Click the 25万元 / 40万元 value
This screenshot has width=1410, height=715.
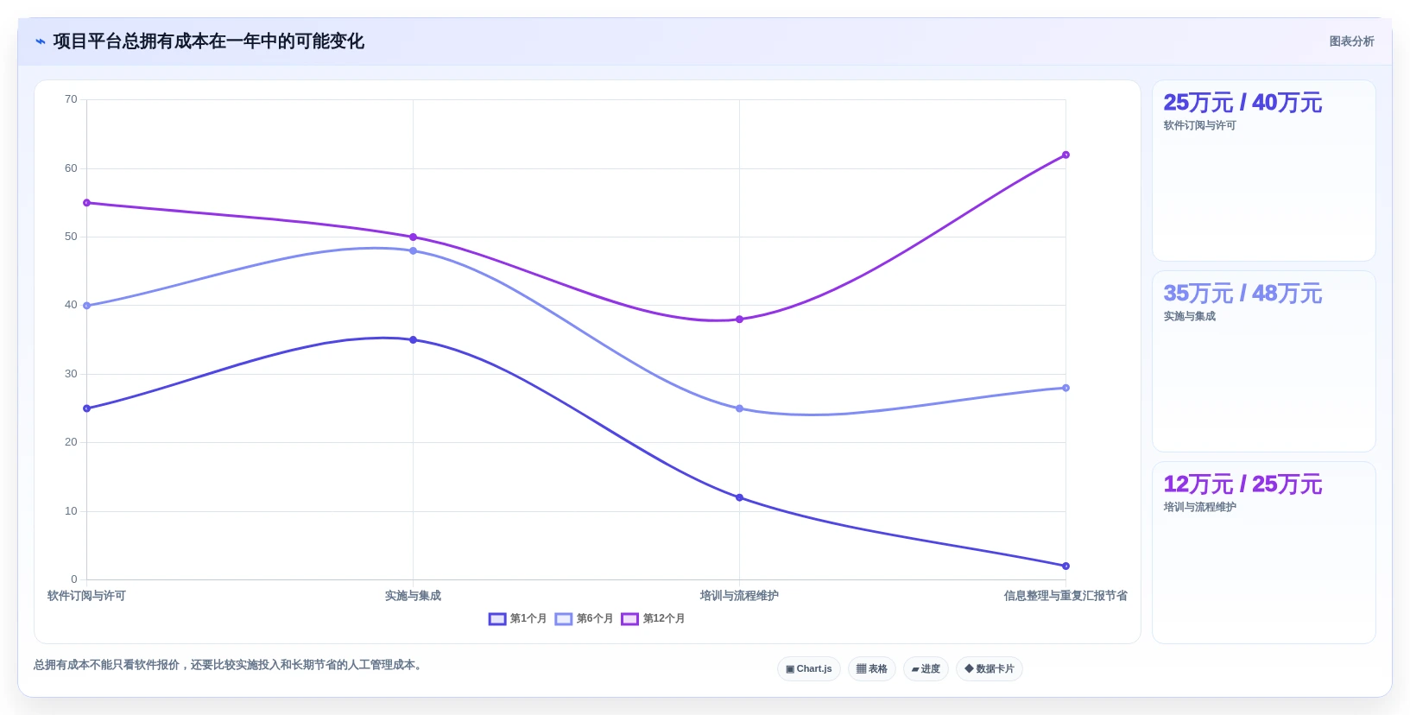(1242, 103)
